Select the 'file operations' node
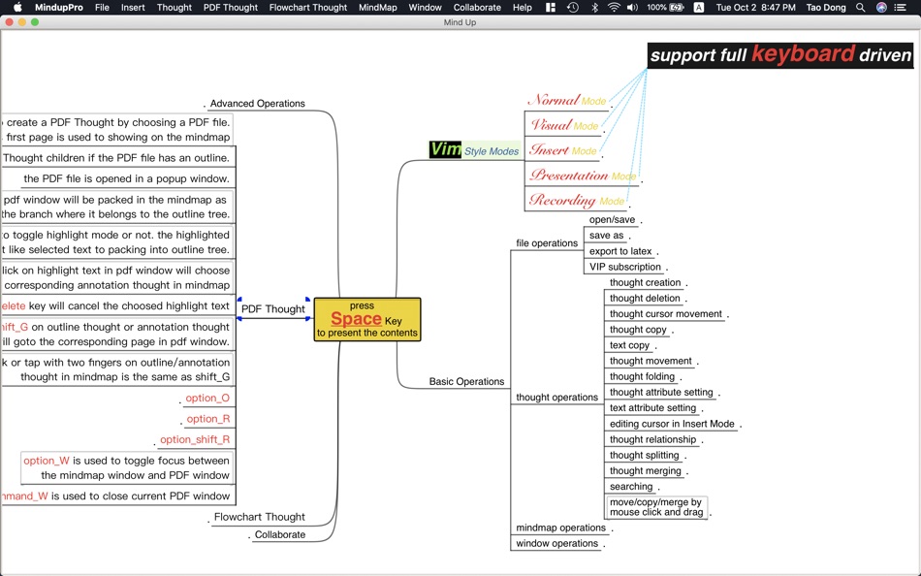Screen dimensions: 921x576 [547, 243]
